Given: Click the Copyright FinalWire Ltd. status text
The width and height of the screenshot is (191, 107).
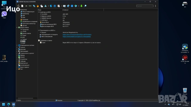Looking at the screenshot, I should click(89, 100).
